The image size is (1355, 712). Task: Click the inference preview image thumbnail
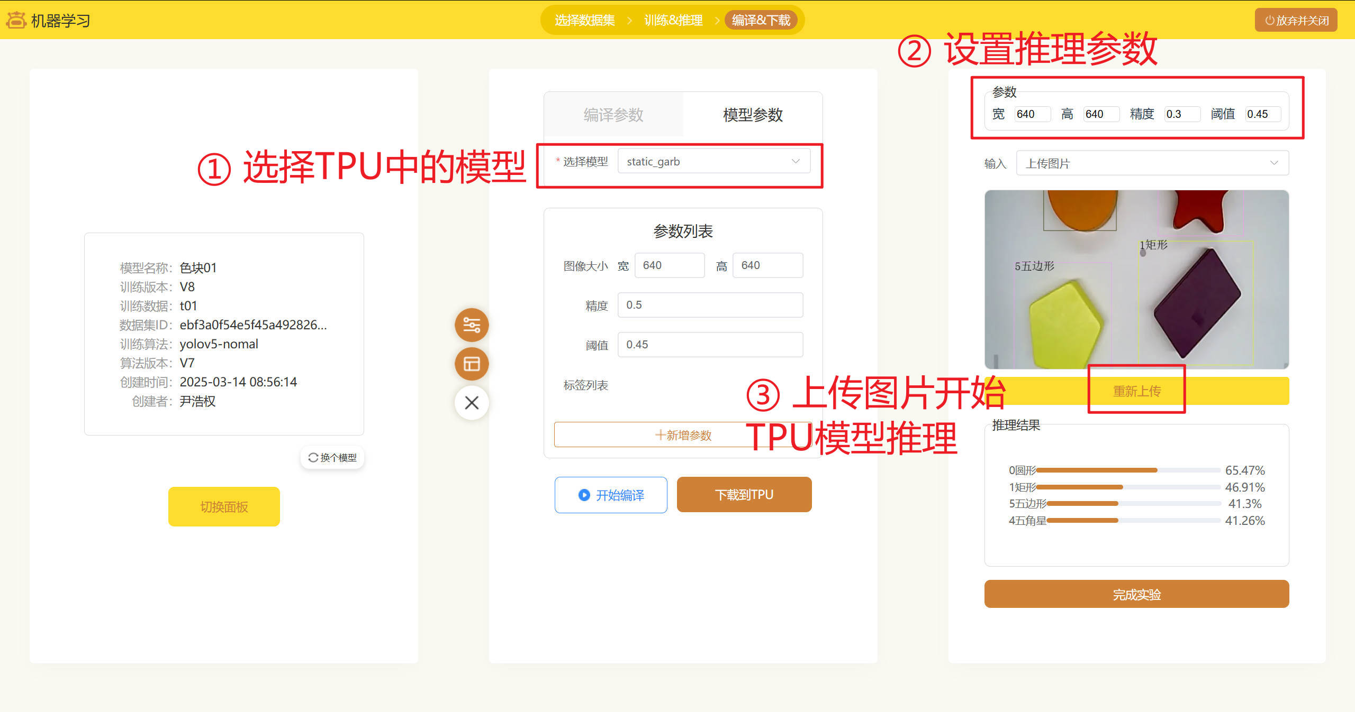[1136, 279]
